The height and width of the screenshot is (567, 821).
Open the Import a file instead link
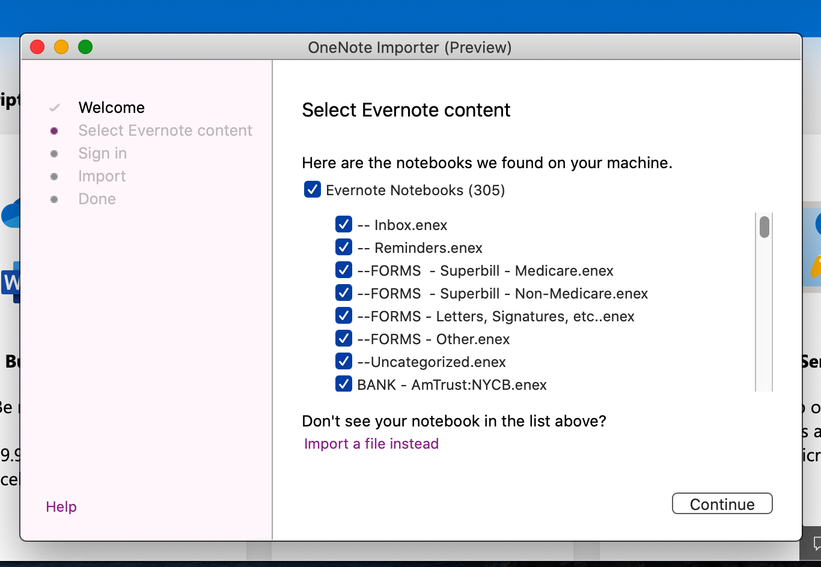(x=371, y=444)
